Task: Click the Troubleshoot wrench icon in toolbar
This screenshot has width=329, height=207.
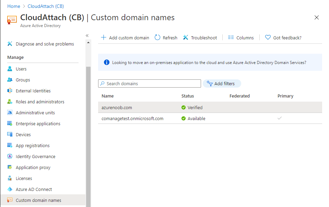Action: click(186, 37)
